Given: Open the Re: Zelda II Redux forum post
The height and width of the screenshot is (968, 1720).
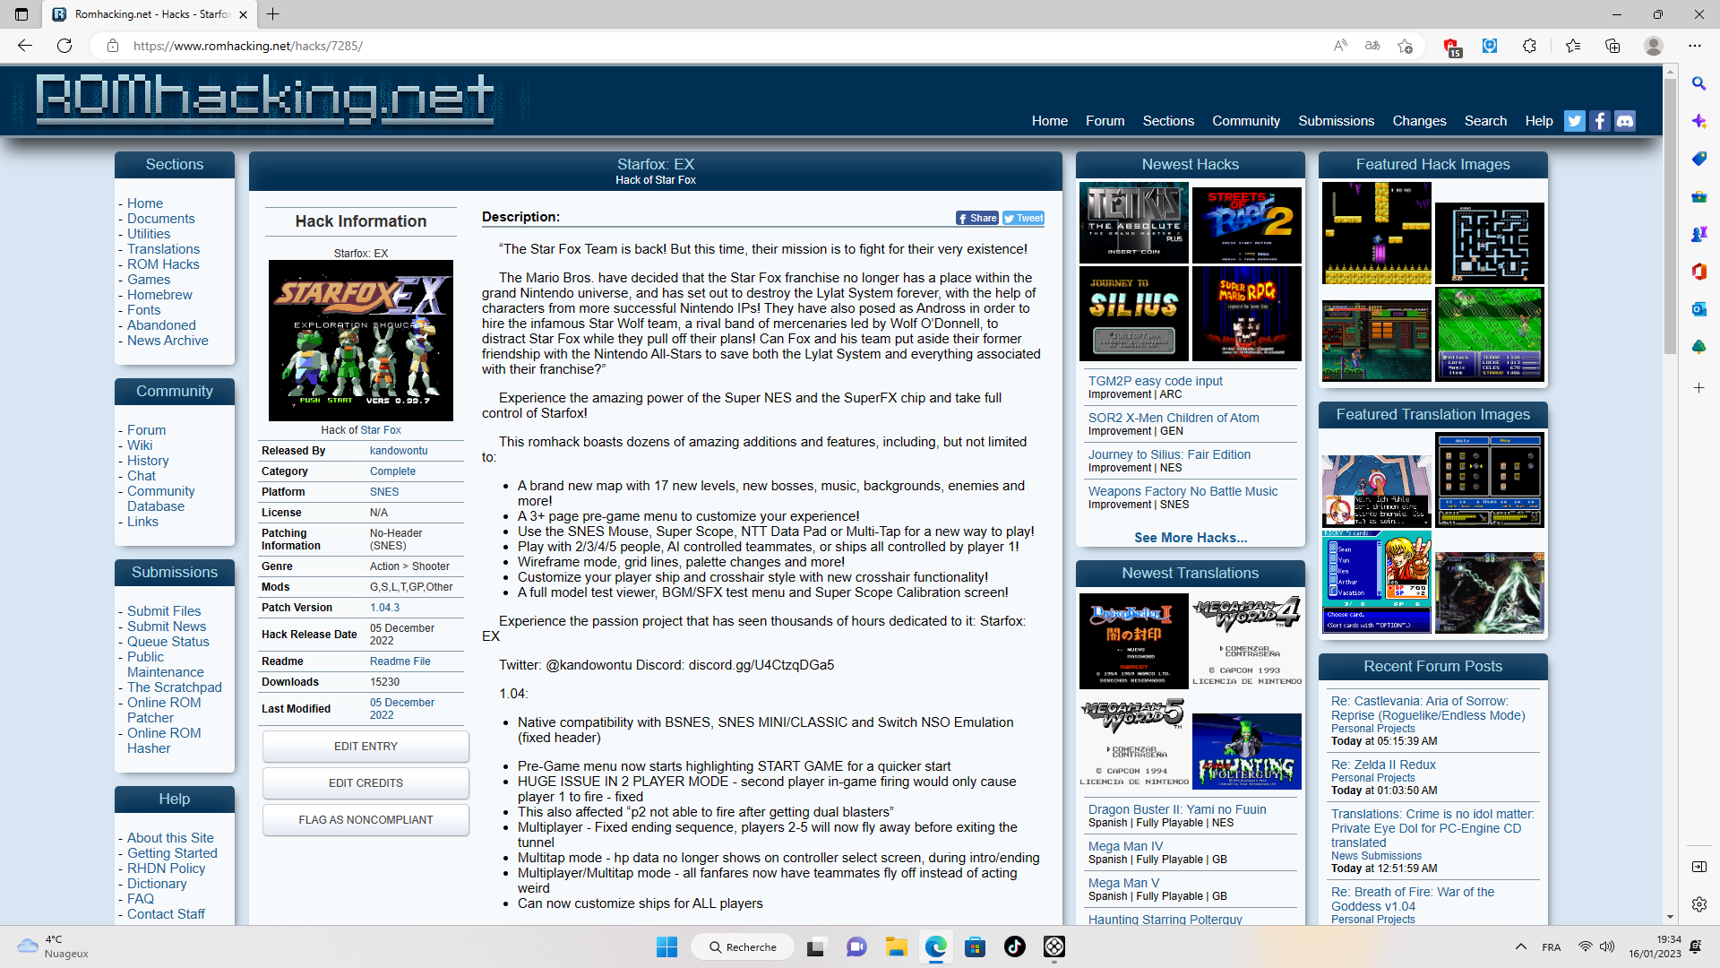Looking at the screenshot, I should [1383, 765].
